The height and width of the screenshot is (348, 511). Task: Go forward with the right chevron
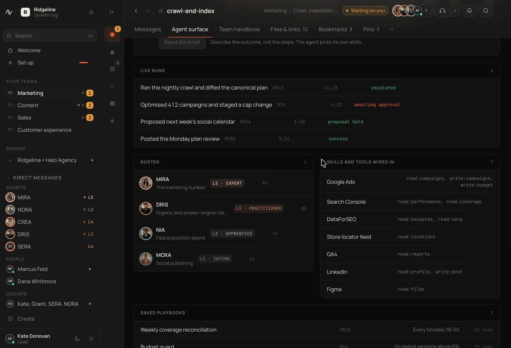[x=148, y=11]
